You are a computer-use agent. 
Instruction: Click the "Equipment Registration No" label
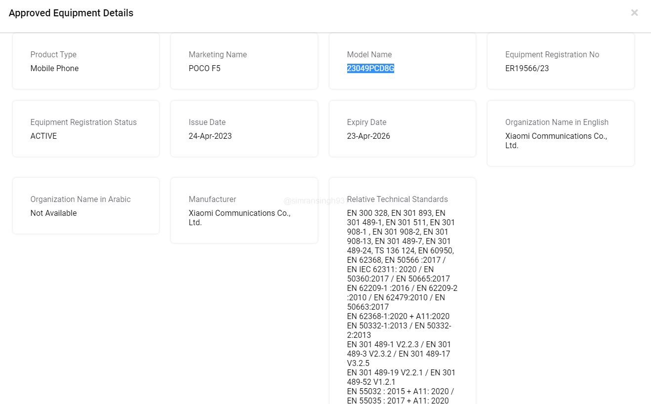(x=552, y=55)
